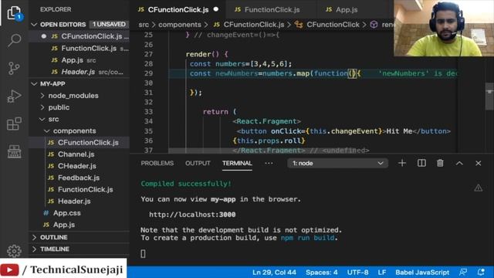Open Source Control view icon
Screen dimensions: 494x278
(x=14, y=68)
